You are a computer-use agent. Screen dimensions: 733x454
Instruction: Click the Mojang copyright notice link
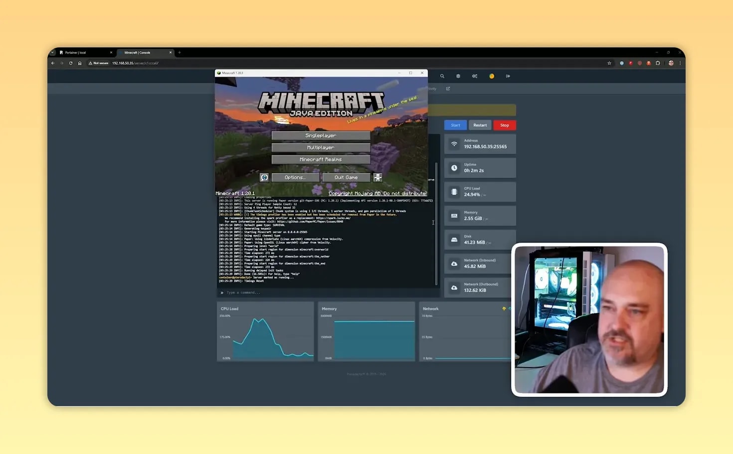point(377,194)
